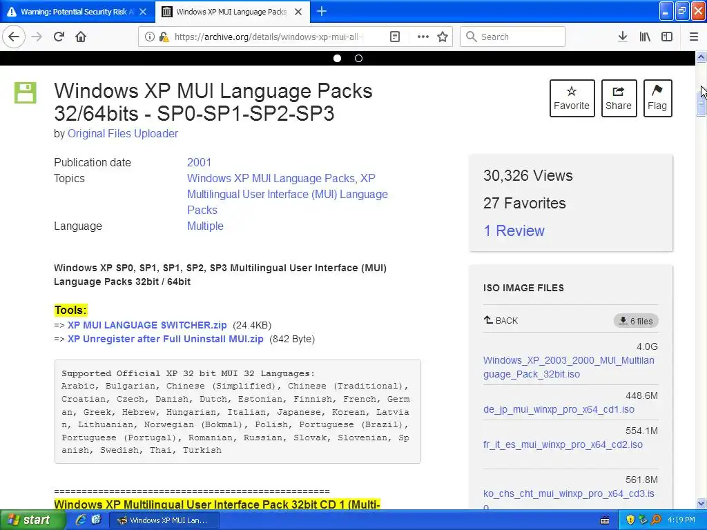Viewport: 707px width, 530px height.
Task: Toggle reader view icon in address bar
Action: [x=394, y=37]
